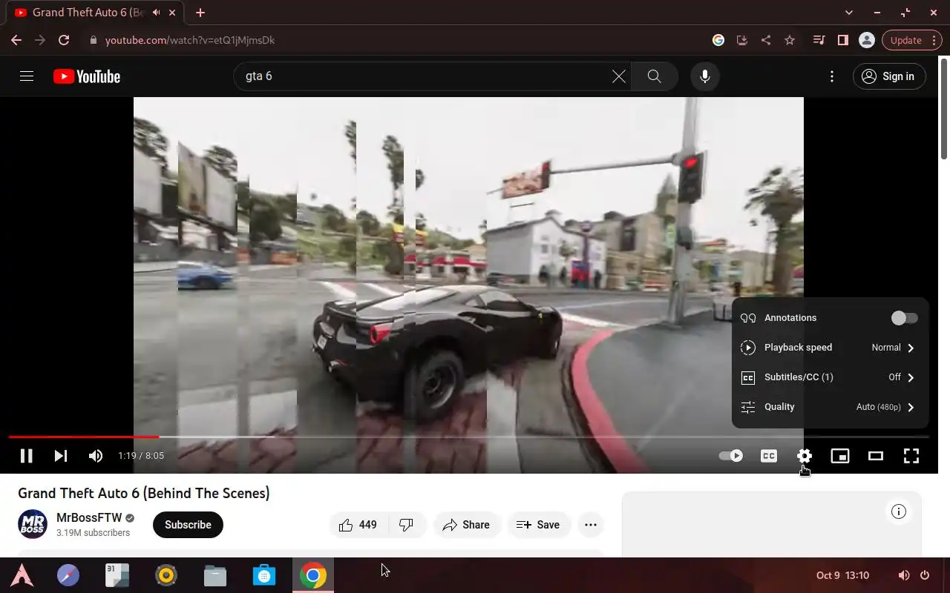Image resolution: width=950 pixels, height=593 pixels.
Task: Click the magnifier search button
Action: (x=654, y=76)
